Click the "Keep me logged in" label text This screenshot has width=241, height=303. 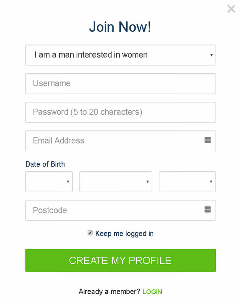pyautogui.click(x=124, y=234)
